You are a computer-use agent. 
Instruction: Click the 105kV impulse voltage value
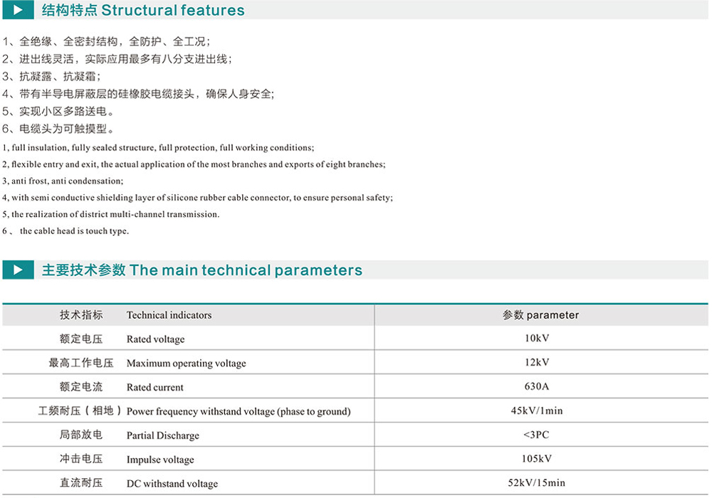[537, 459]
